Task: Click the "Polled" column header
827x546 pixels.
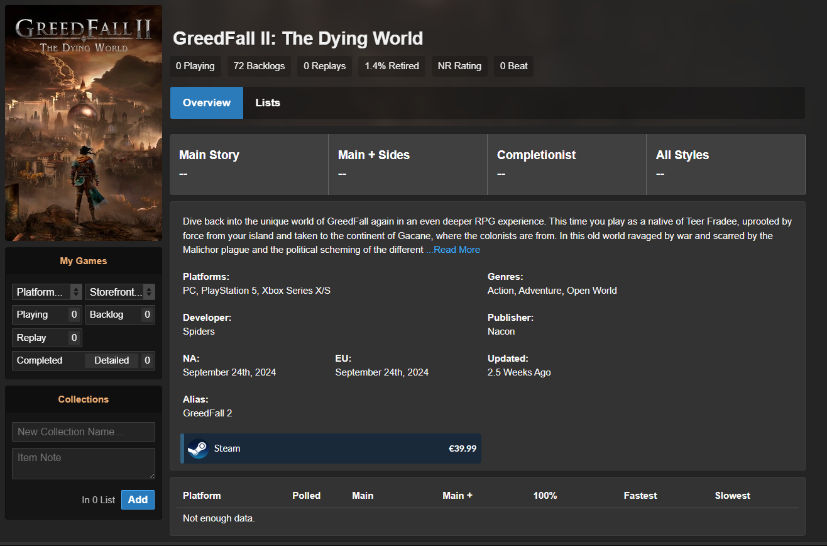Action: [x=307, y=496]
